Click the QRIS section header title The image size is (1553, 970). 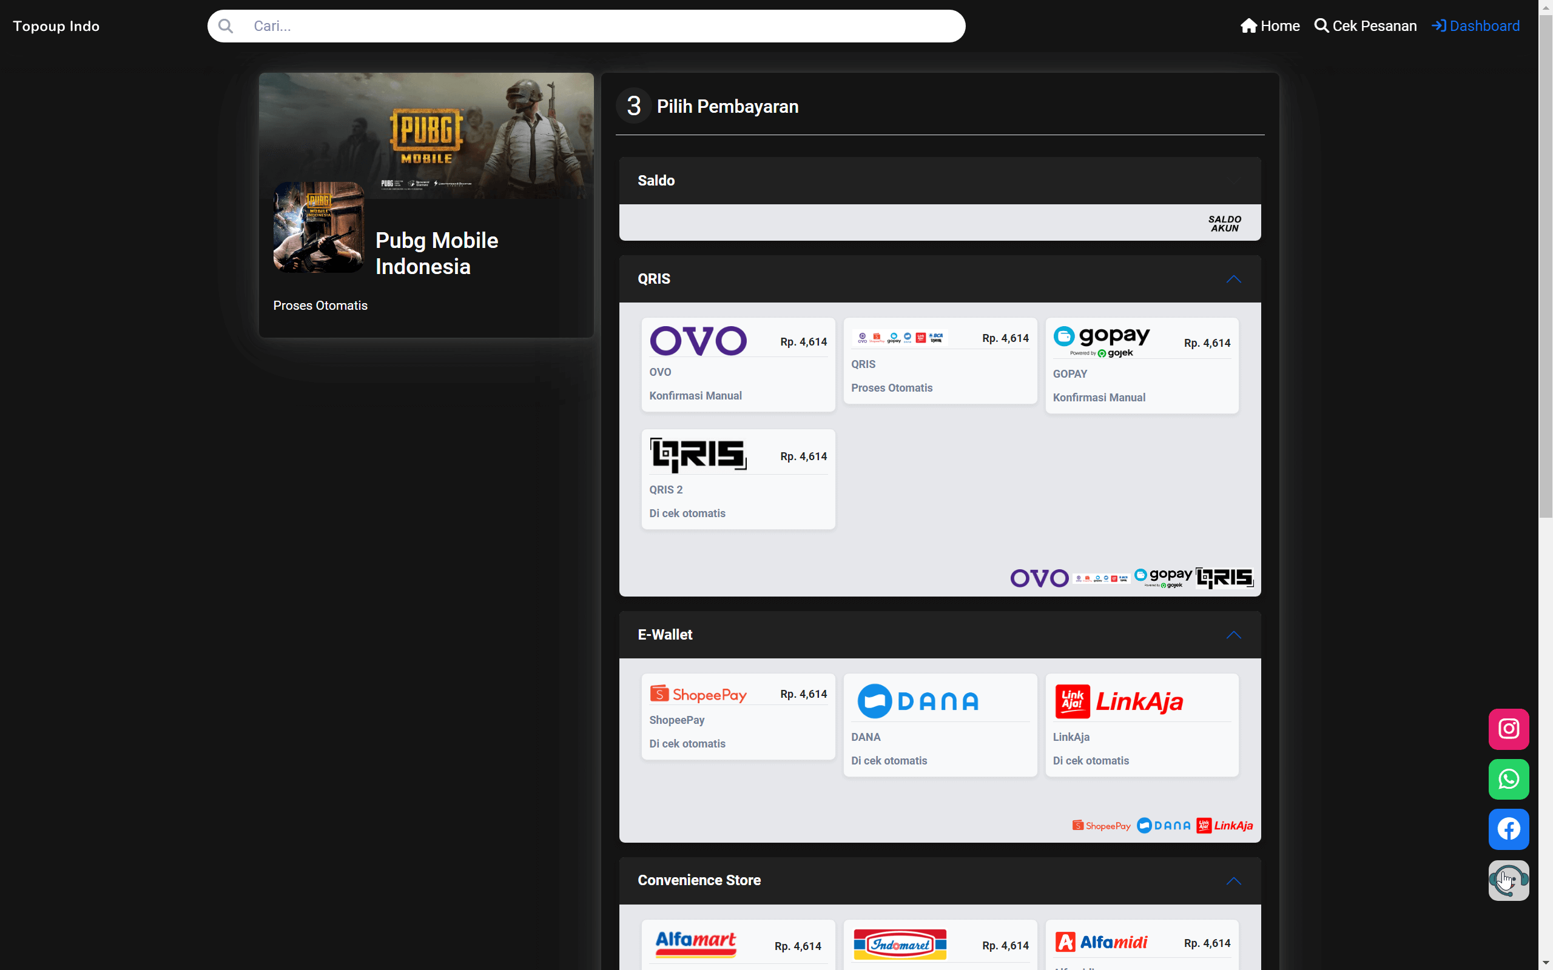653,279
